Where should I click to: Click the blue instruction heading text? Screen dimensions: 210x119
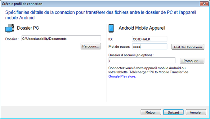click(x=101, y=15)
